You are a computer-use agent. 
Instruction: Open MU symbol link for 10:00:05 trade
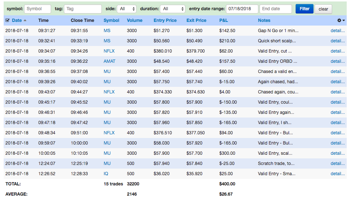pyautogui.click(x=107, y=153)
